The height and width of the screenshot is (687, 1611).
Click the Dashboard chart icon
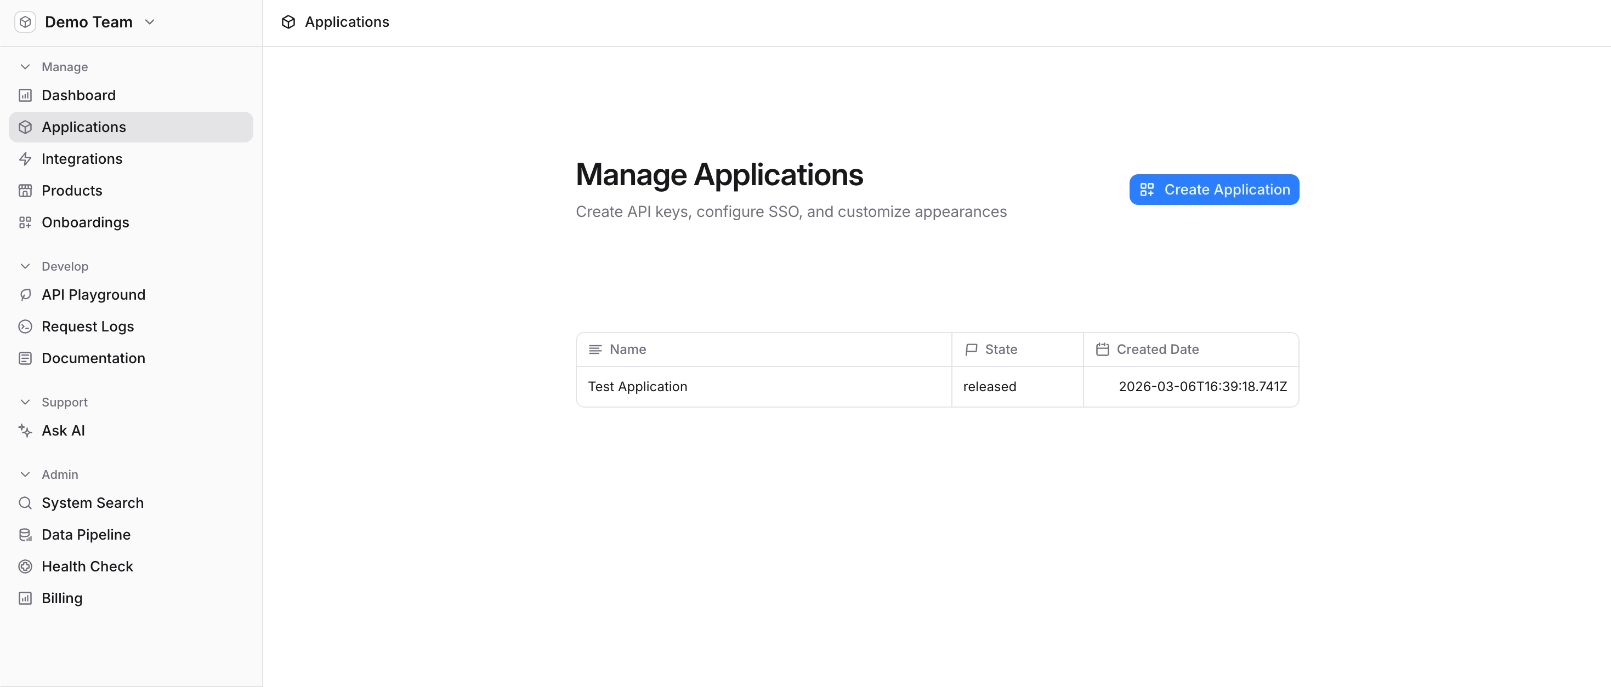coord(25,96)
